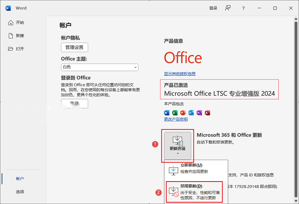Click the 自动下载和安装更新 text
Image resolution: width=299 pixels, height=204 pixels.
click(x=215, y=142)
